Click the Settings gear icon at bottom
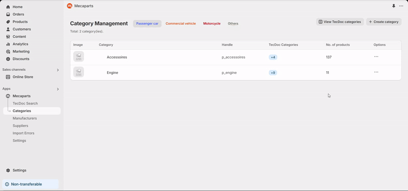The width and height of the screenshot is (408, 191). coord(8,171)
